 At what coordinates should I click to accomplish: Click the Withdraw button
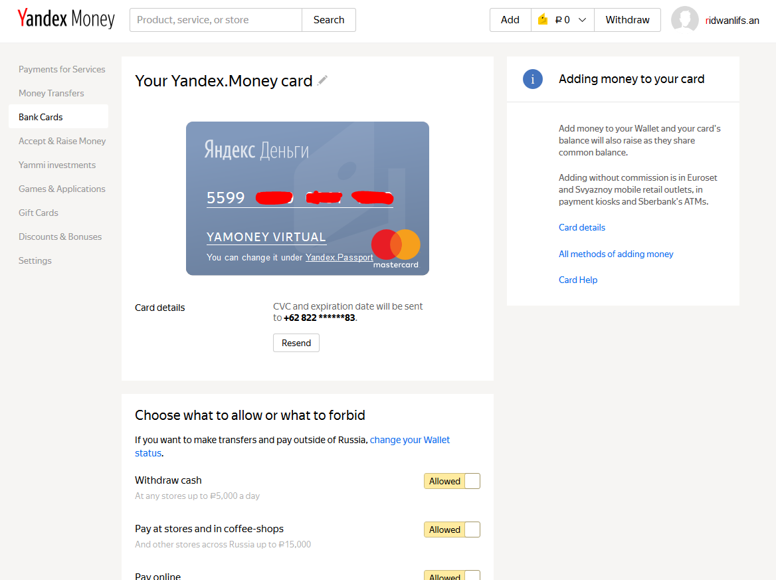tap(627, 20)
